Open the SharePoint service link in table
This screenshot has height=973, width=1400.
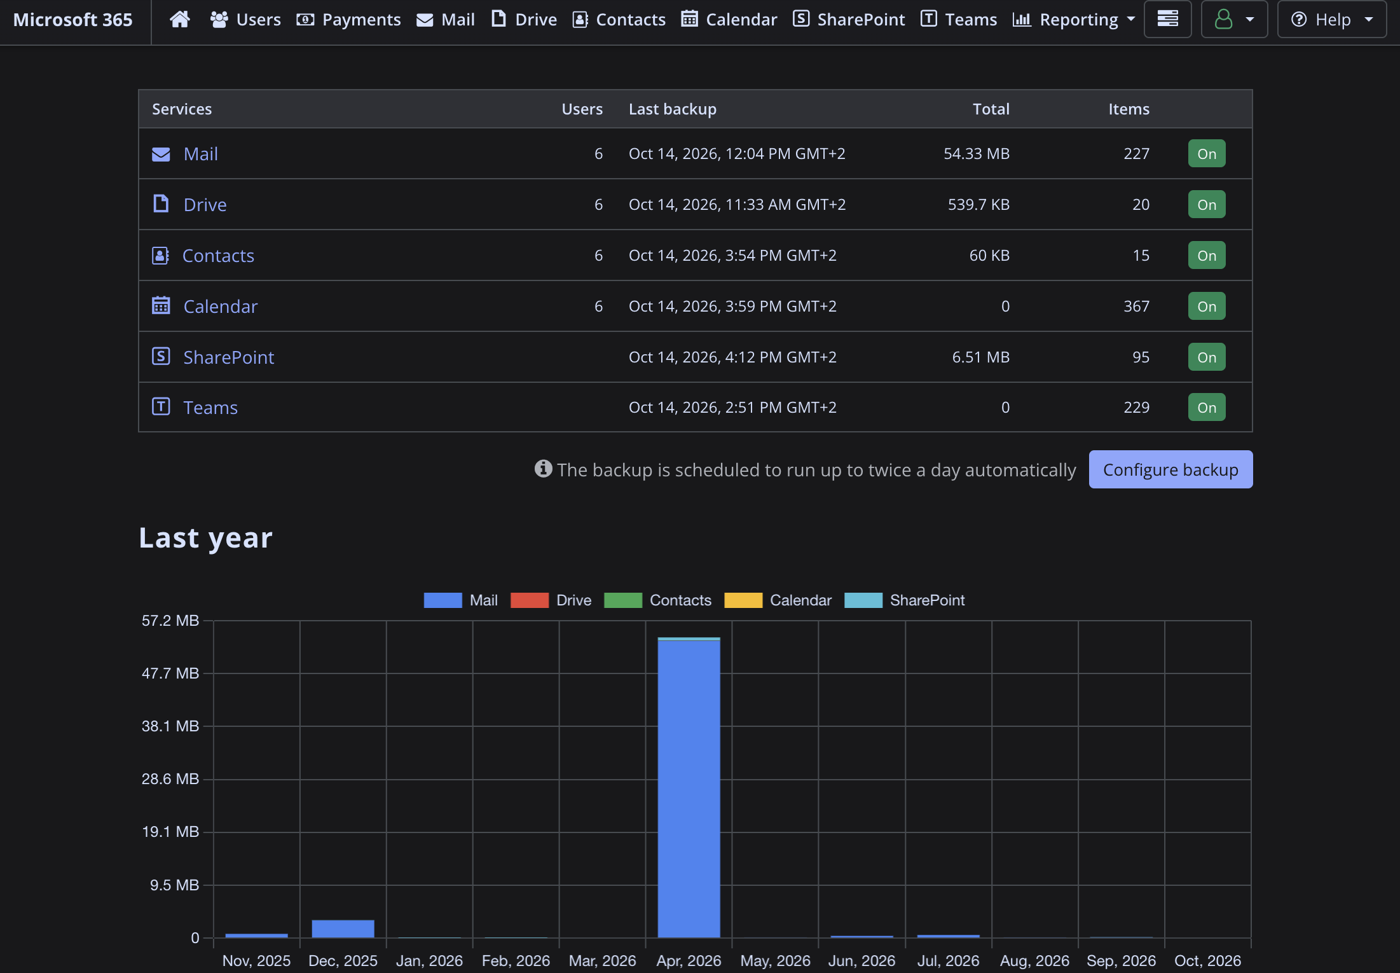coord(229,357)
